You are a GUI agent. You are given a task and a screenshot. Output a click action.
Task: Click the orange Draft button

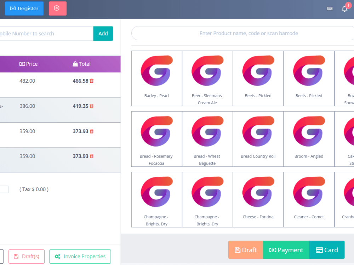tap(246, 250)
